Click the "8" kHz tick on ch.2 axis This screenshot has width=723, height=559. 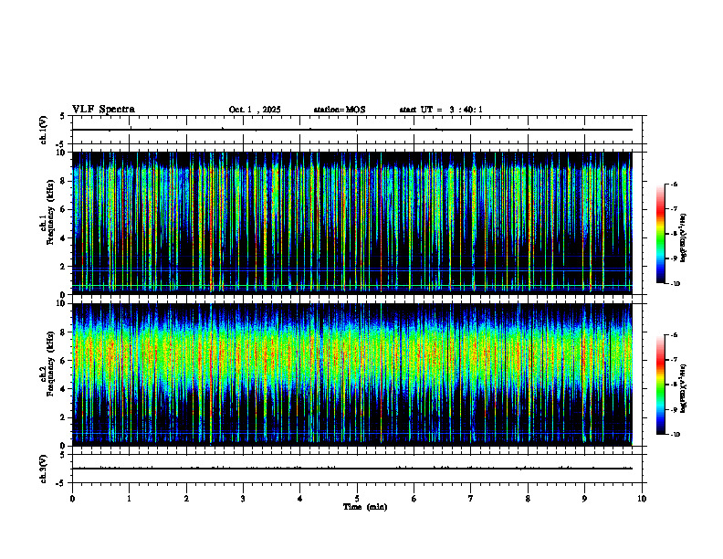[x=64, y=332]
